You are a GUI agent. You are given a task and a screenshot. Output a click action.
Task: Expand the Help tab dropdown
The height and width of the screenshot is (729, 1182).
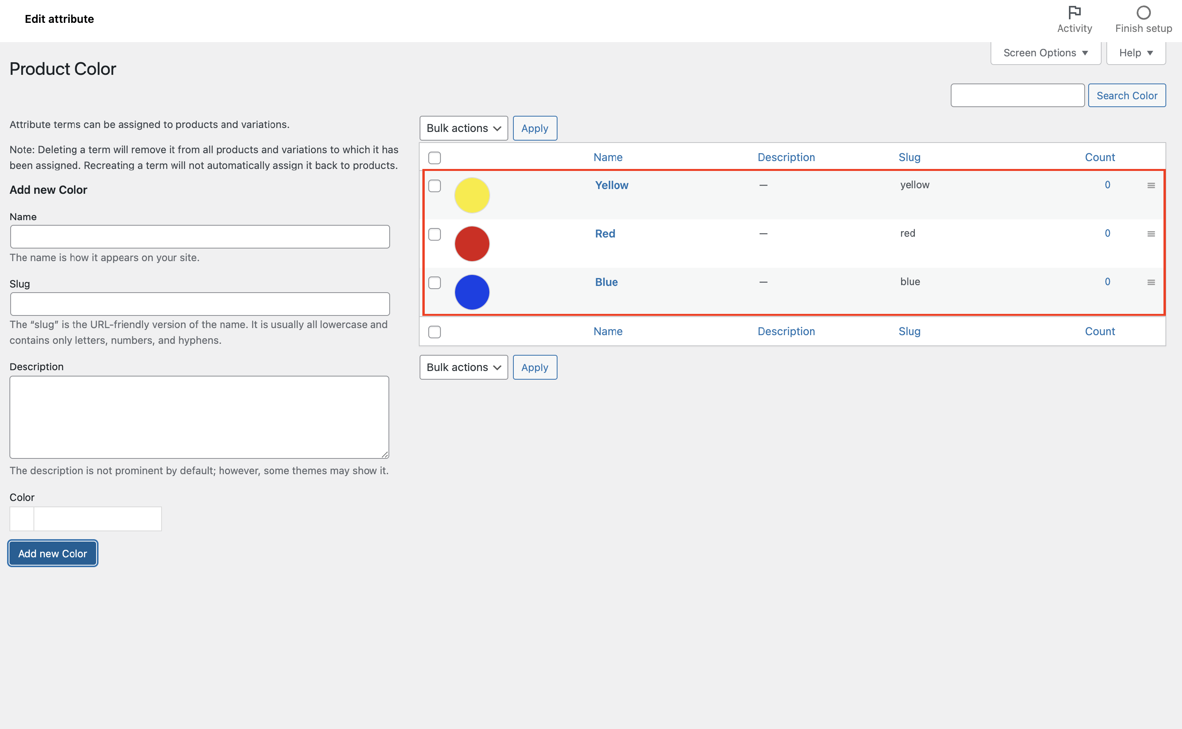coord(1136,53)
